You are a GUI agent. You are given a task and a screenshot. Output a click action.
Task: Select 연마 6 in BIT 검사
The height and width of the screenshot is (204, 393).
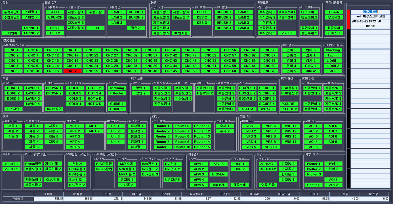(x=311, y=50)
